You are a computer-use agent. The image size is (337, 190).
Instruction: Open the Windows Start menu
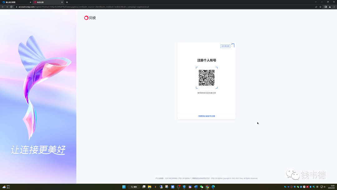(x=124, y=187)
